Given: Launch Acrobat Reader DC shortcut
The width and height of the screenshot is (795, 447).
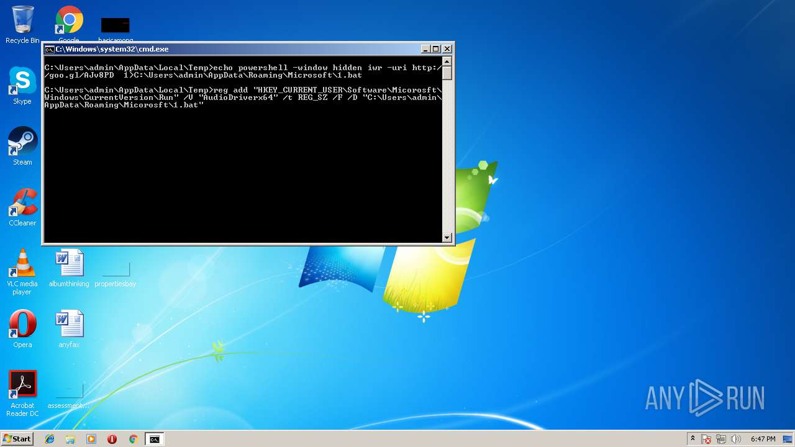Looking at the screenshot, I should click(x=22, y=394).
